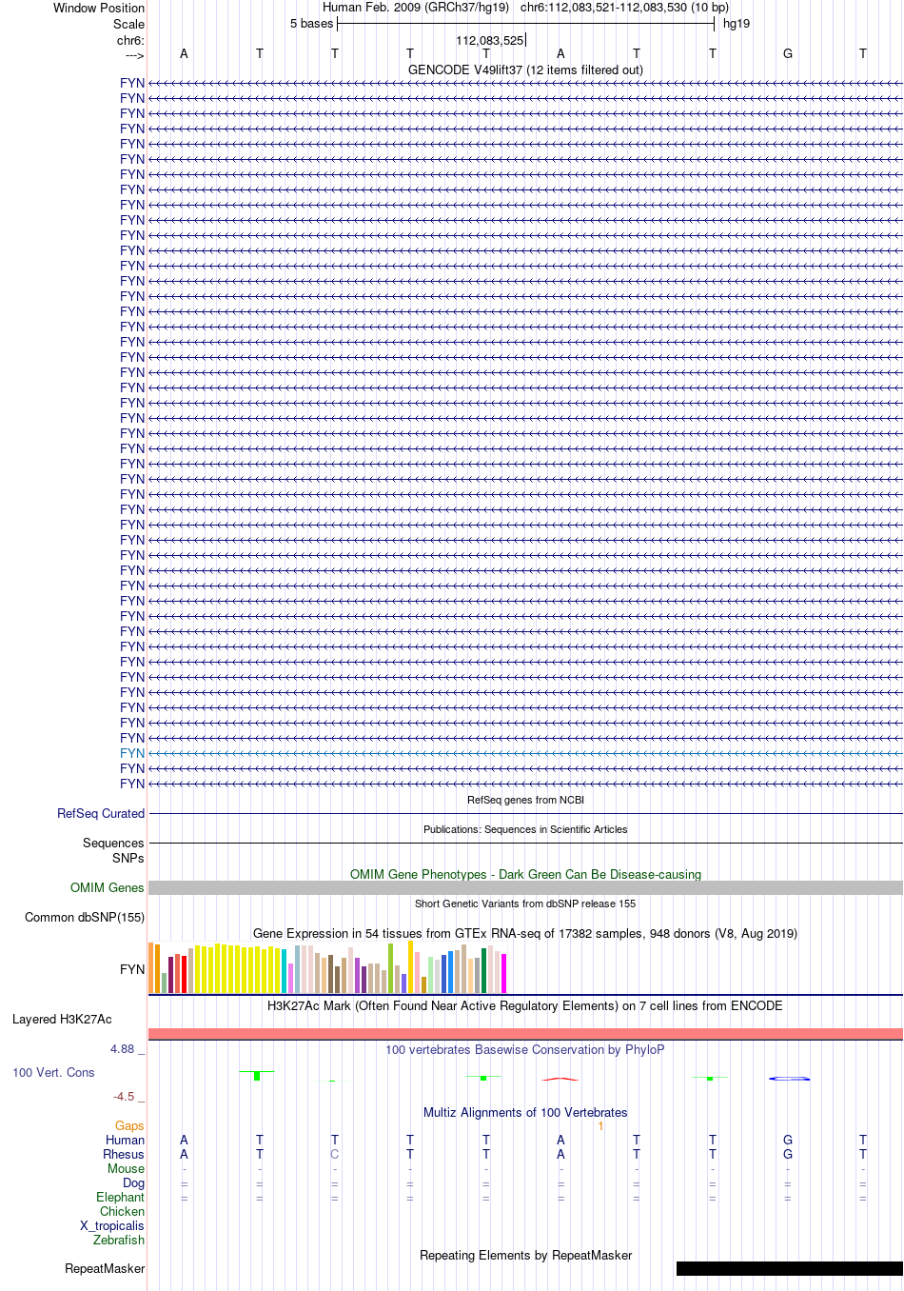Click the 100 Vert. Cons label
Viewport: 904px width, 1291px height.
point(53,1072)
